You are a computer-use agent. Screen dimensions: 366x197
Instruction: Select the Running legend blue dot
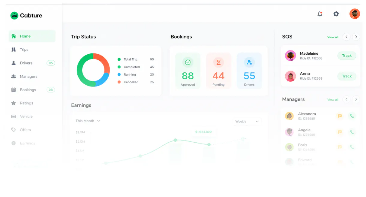tap(119, 74)
